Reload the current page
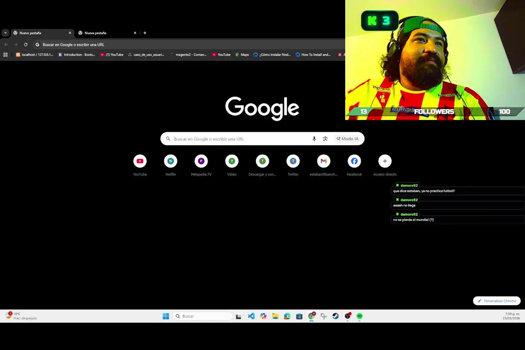 [x=25, y=45]
